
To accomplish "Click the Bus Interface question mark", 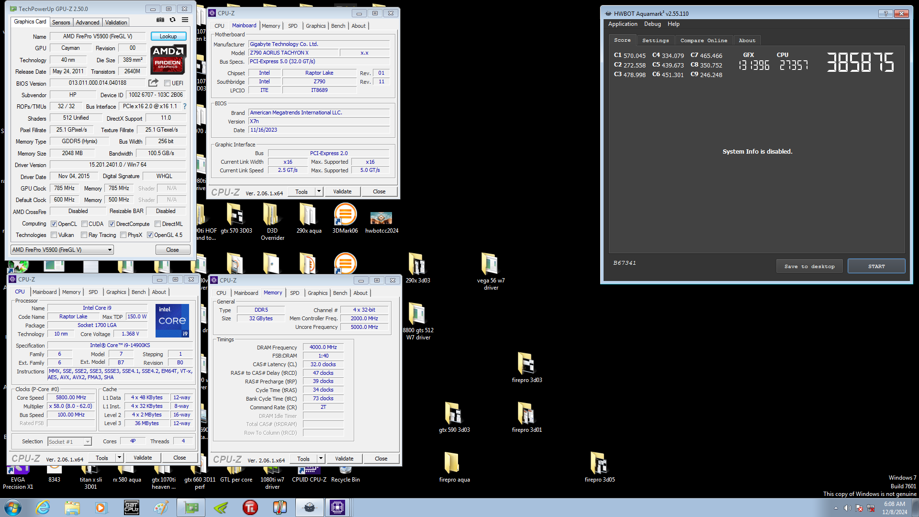I will 185,106.
